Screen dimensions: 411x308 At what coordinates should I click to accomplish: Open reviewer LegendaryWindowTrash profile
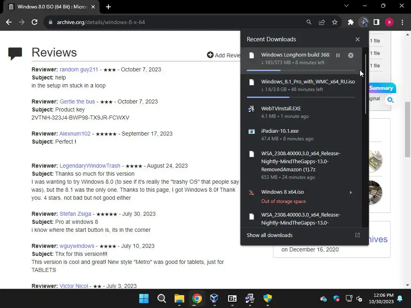coord(90,166)
